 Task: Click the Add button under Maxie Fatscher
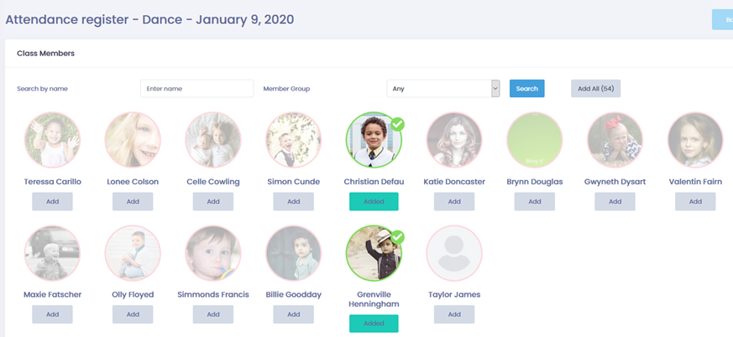tap(52, 314)
